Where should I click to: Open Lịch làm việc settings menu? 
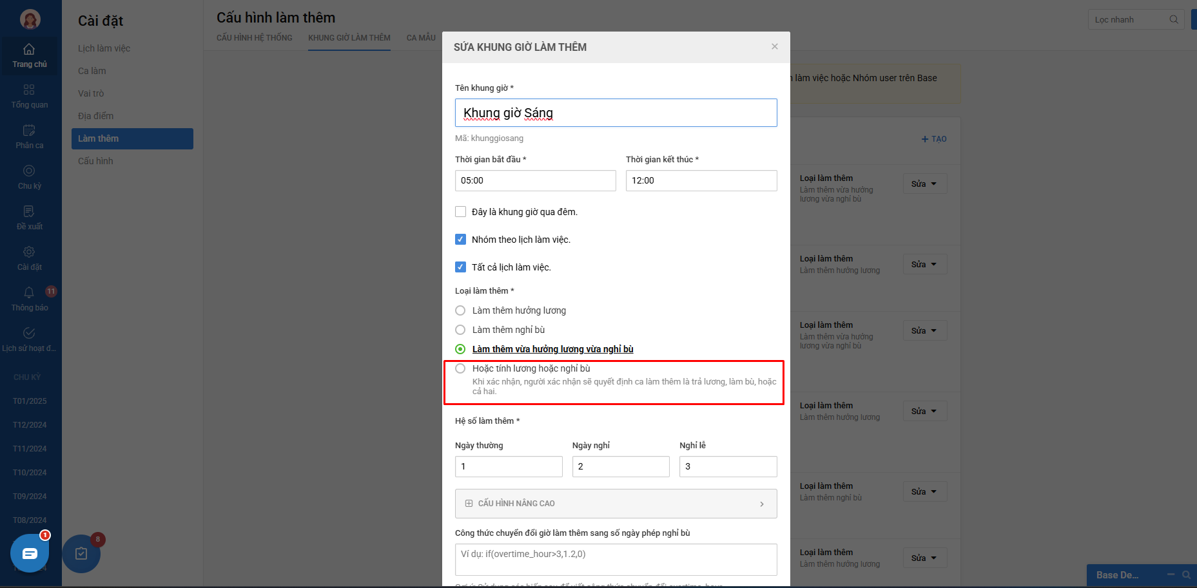[104, 48]
